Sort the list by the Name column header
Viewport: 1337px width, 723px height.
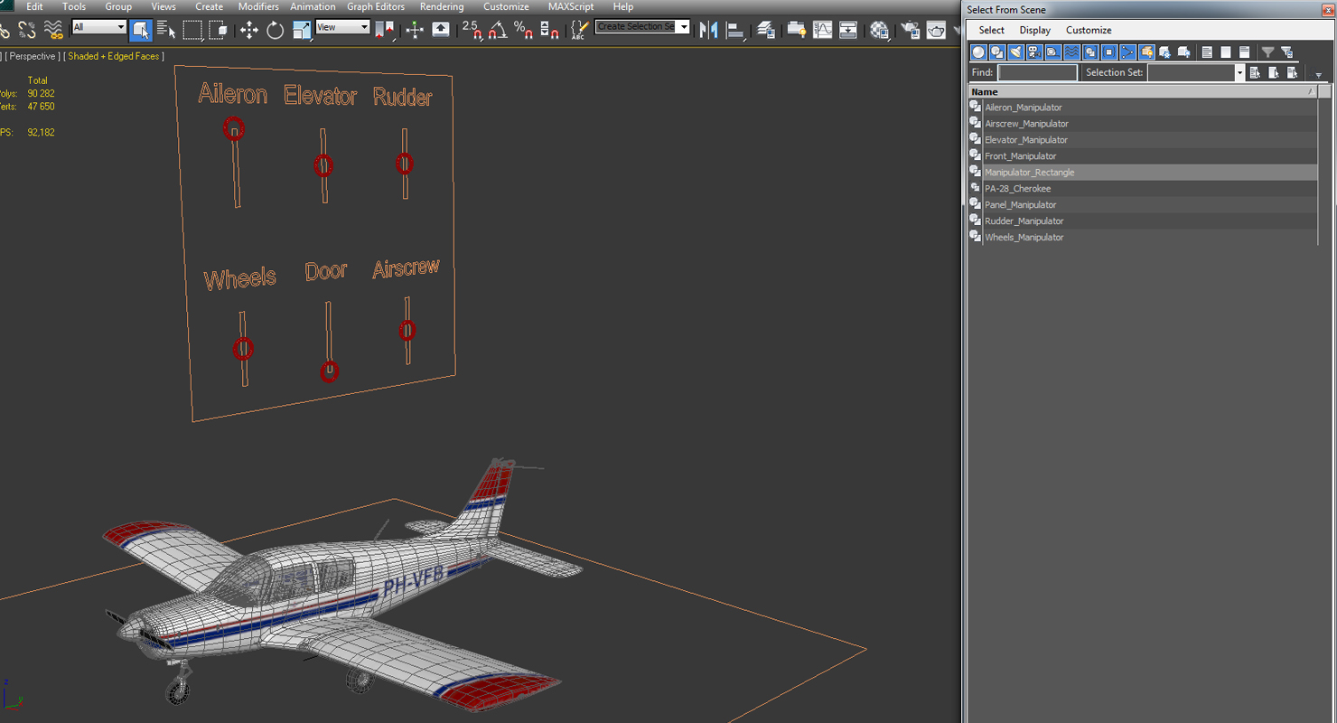click(x=1143, y=91)
